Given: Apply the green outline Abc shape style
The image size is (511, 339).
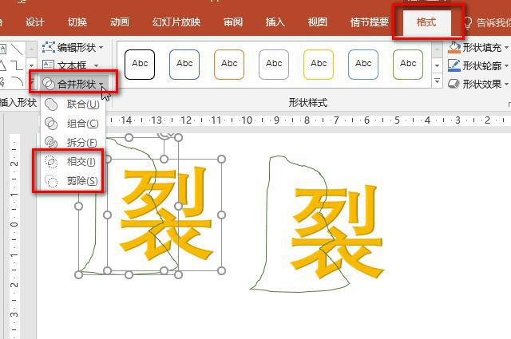Looking at the screenshot, I should click(x=408, y=64).
